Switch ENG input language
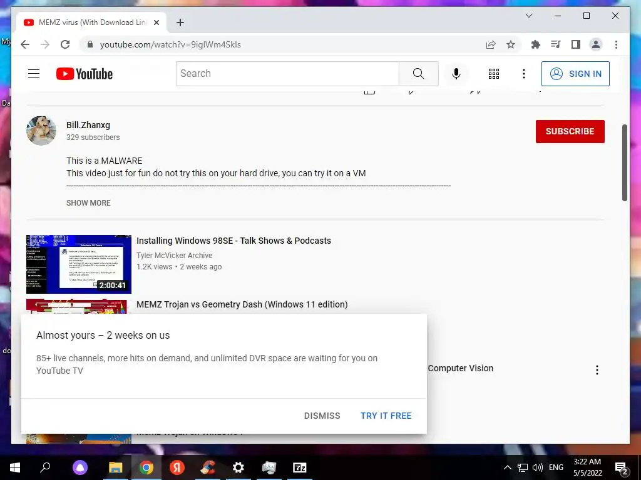641x480 pixels. click(556, 467)
